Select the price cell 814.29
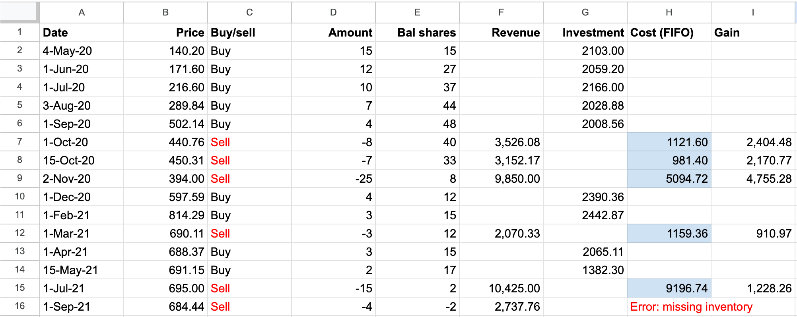 coord(165,215)
